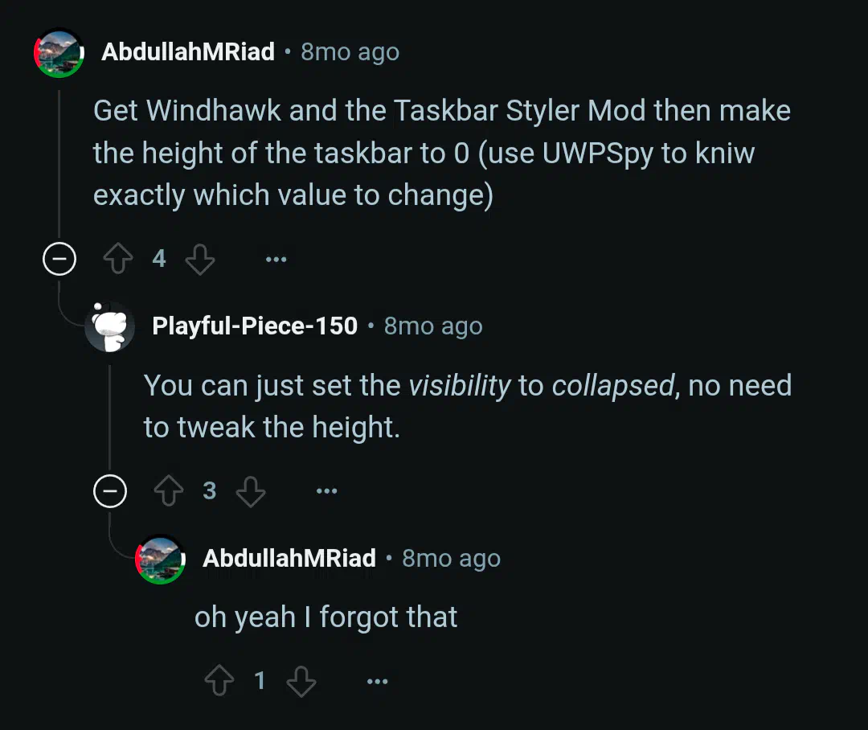Image resolution: width=868 pixels, height=730 pixels.
Task: Open the top comment's '8mo ago' timestamp
Action: [x=350, y=52]
